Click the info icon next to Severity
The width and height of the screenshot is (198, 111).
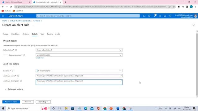click(x=12, y=71)
